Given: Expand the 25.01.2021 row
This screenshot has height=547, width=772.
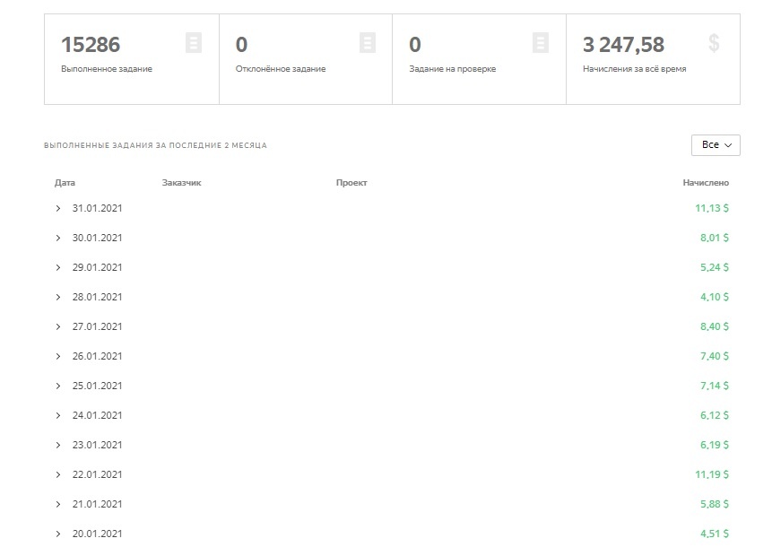Looking at the screenshot, I should pos(58,386).
